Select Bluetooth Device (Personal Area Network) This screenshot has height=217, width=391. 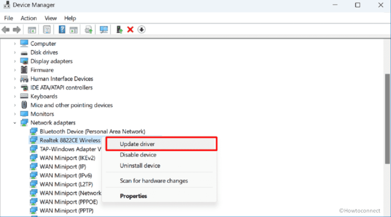(93, 131)
